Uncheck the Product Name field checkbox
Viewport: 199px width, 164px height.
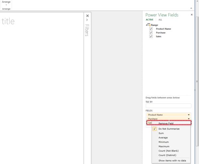click(151, 29)
